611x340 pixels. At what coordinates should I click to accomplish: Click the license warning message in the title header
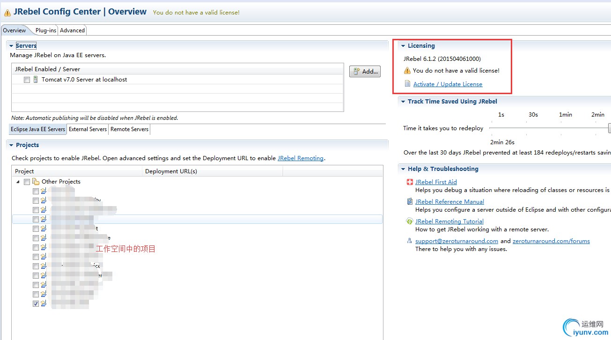[196, 13]
